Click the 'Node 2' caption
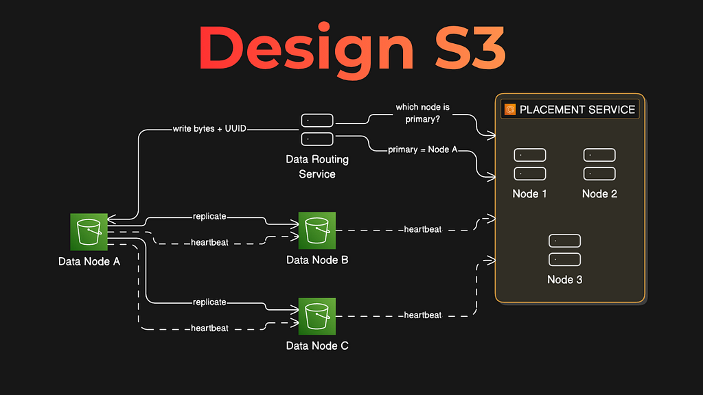This screenshot has width=703, height=395. [599, 194]
